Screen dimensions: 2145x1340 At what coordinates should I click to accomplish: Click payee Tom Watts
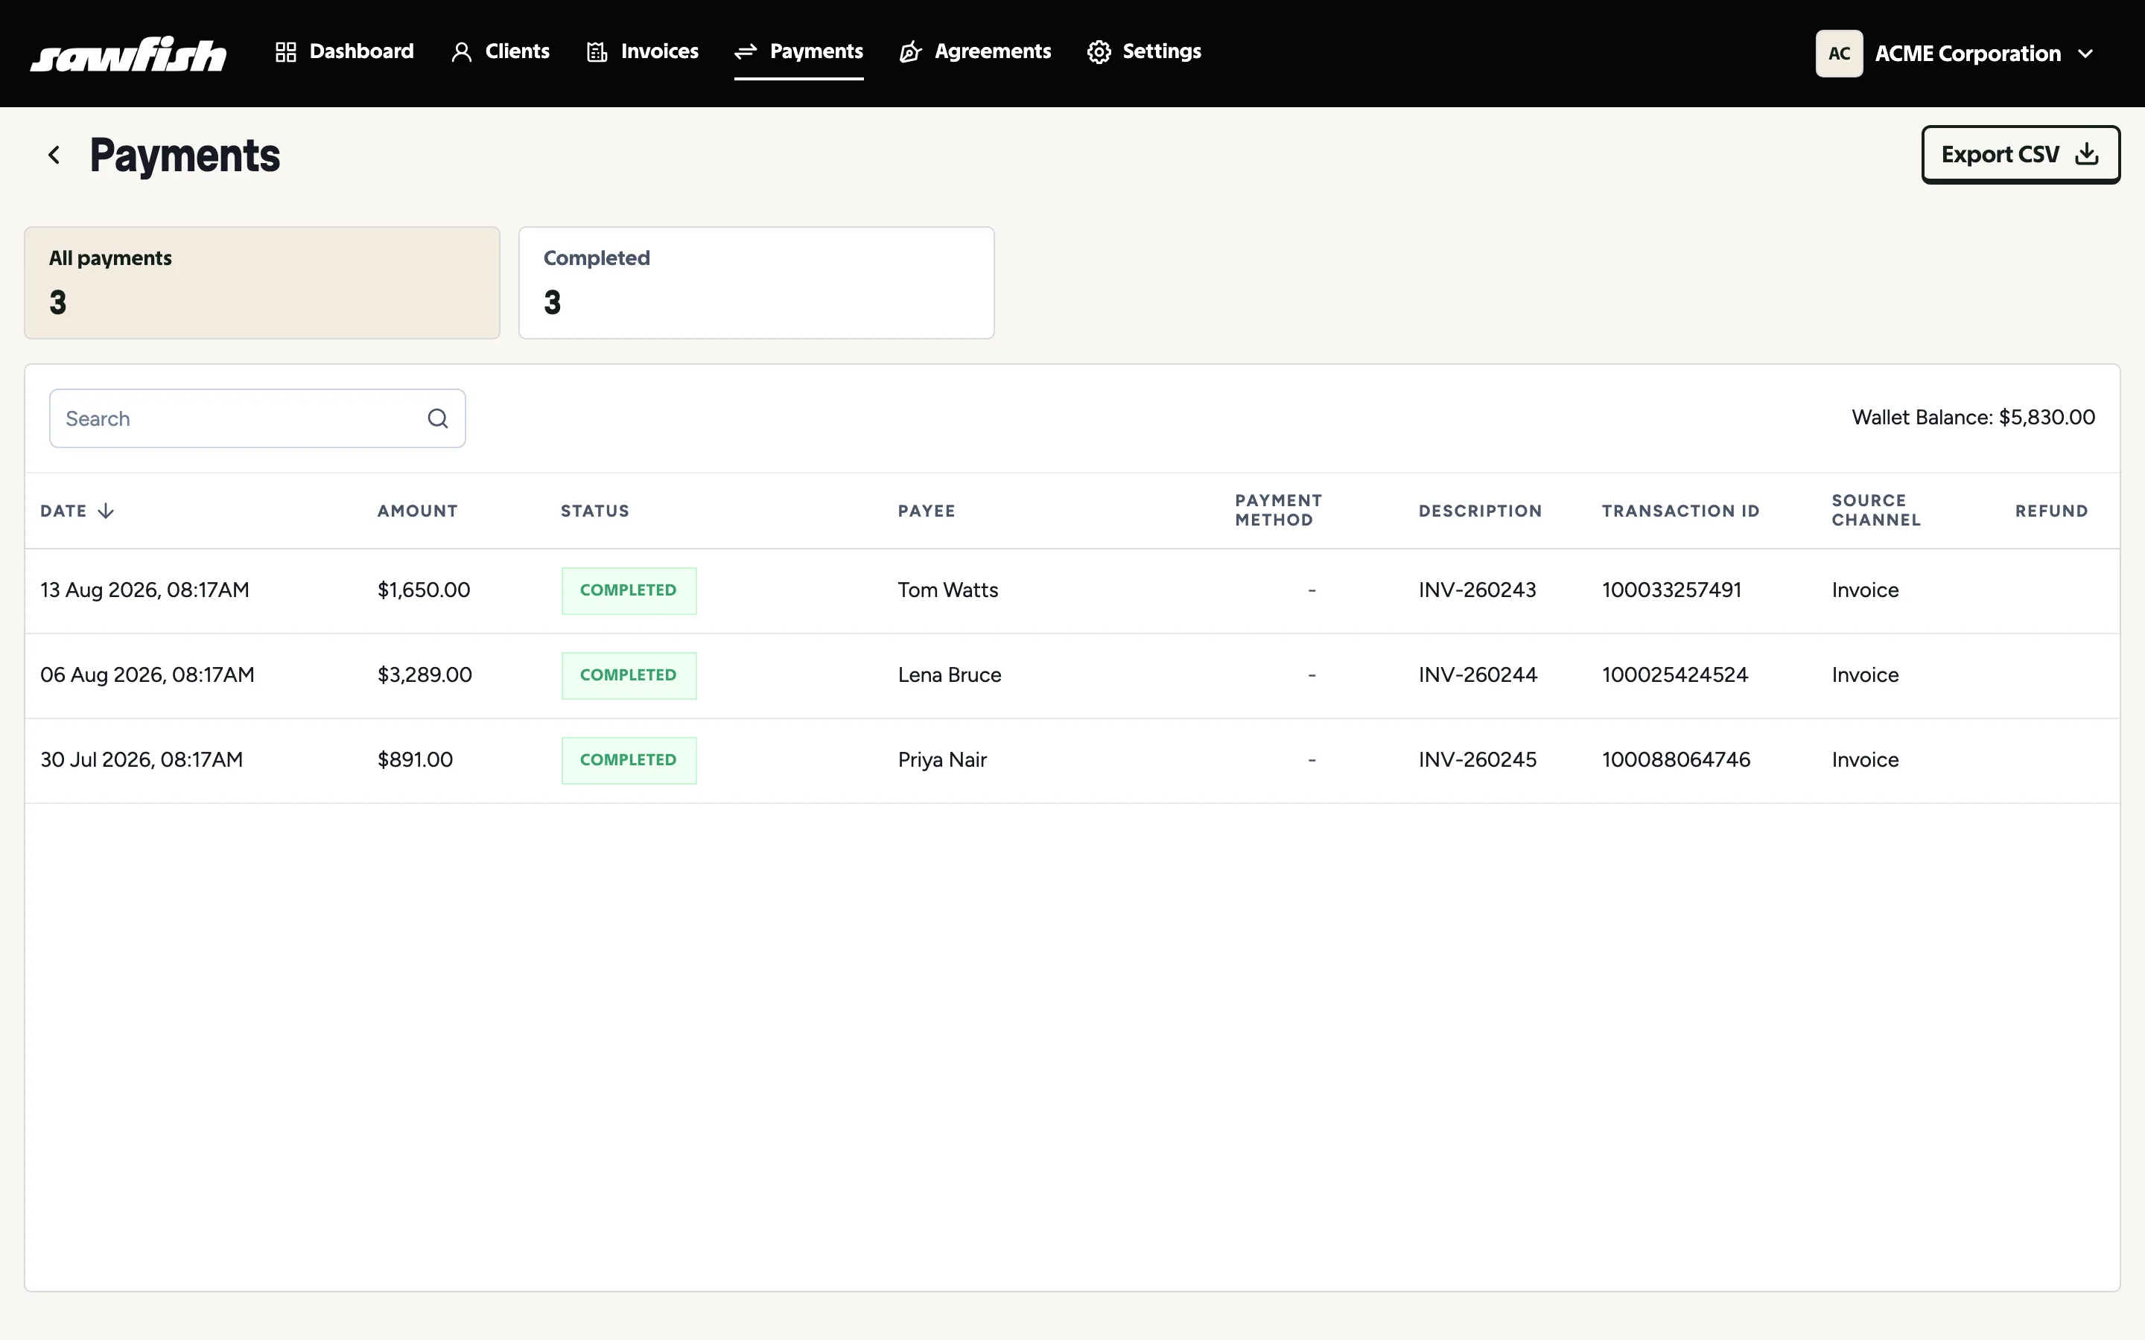click(947, 590)
